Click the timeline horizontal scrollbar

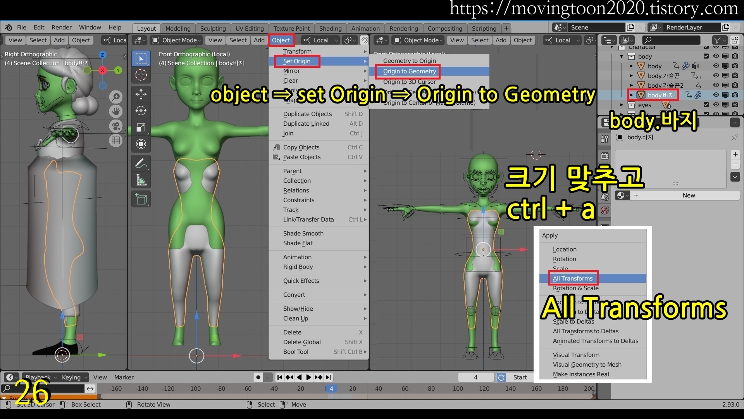pos(347,396)
